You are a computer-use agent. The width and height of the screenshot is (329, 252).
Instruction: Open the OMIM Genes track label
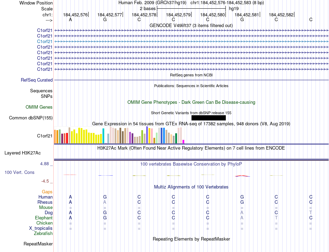coord(39,107)
